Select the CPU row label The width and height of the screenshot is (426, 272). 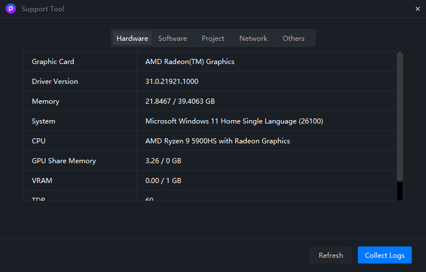tap(39, 141)
